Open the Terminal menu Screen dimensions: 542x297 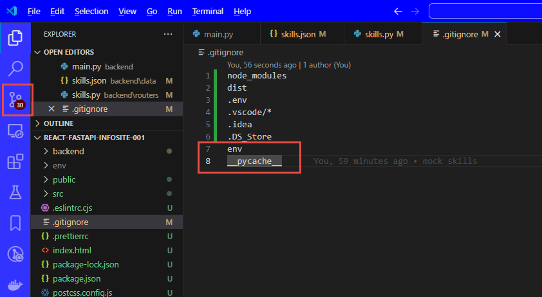tap(207, 12)
